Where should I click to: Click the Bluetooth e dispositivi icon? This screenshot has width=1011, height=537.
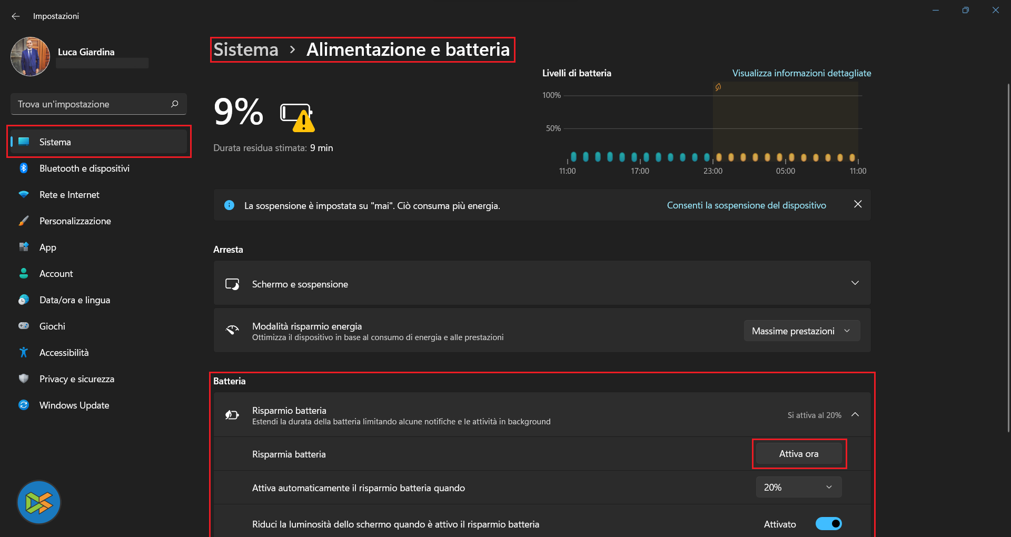coord(24,168)
